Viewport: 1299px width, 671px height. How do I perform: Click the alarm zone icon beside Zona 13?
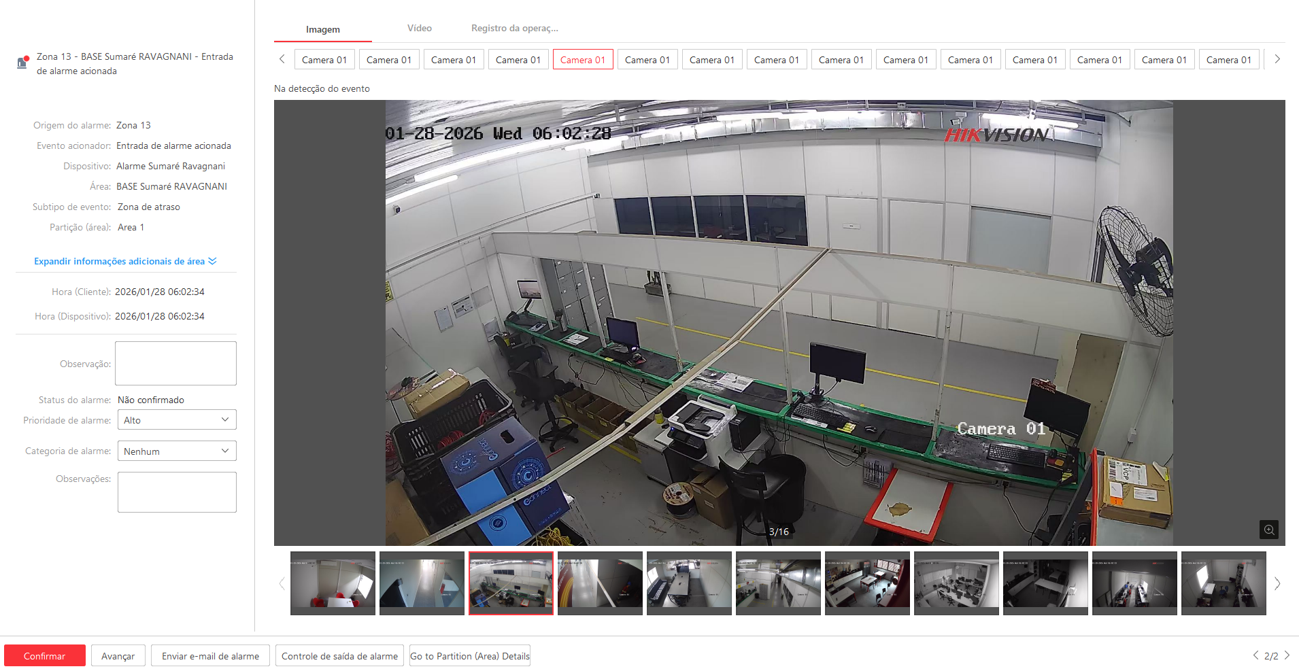tap(22, 63)
